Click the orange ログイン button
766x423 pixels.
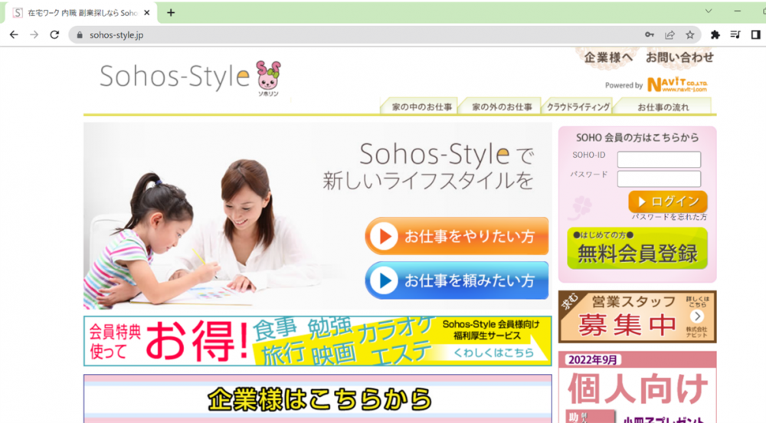[x=668, y=202]
